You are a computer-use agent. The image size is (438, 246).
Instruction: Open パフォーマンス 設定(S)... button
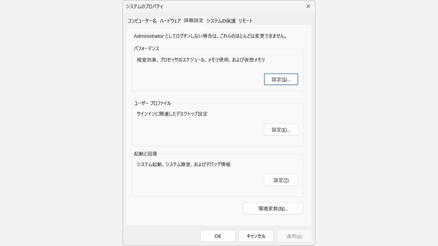281,79
